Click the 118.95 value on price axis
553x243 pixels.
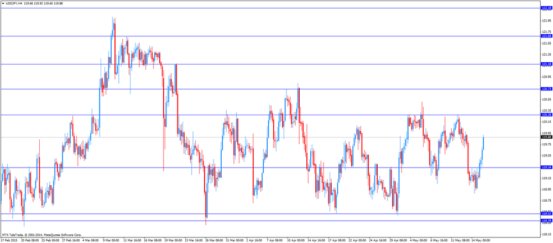tap(547, 189)
